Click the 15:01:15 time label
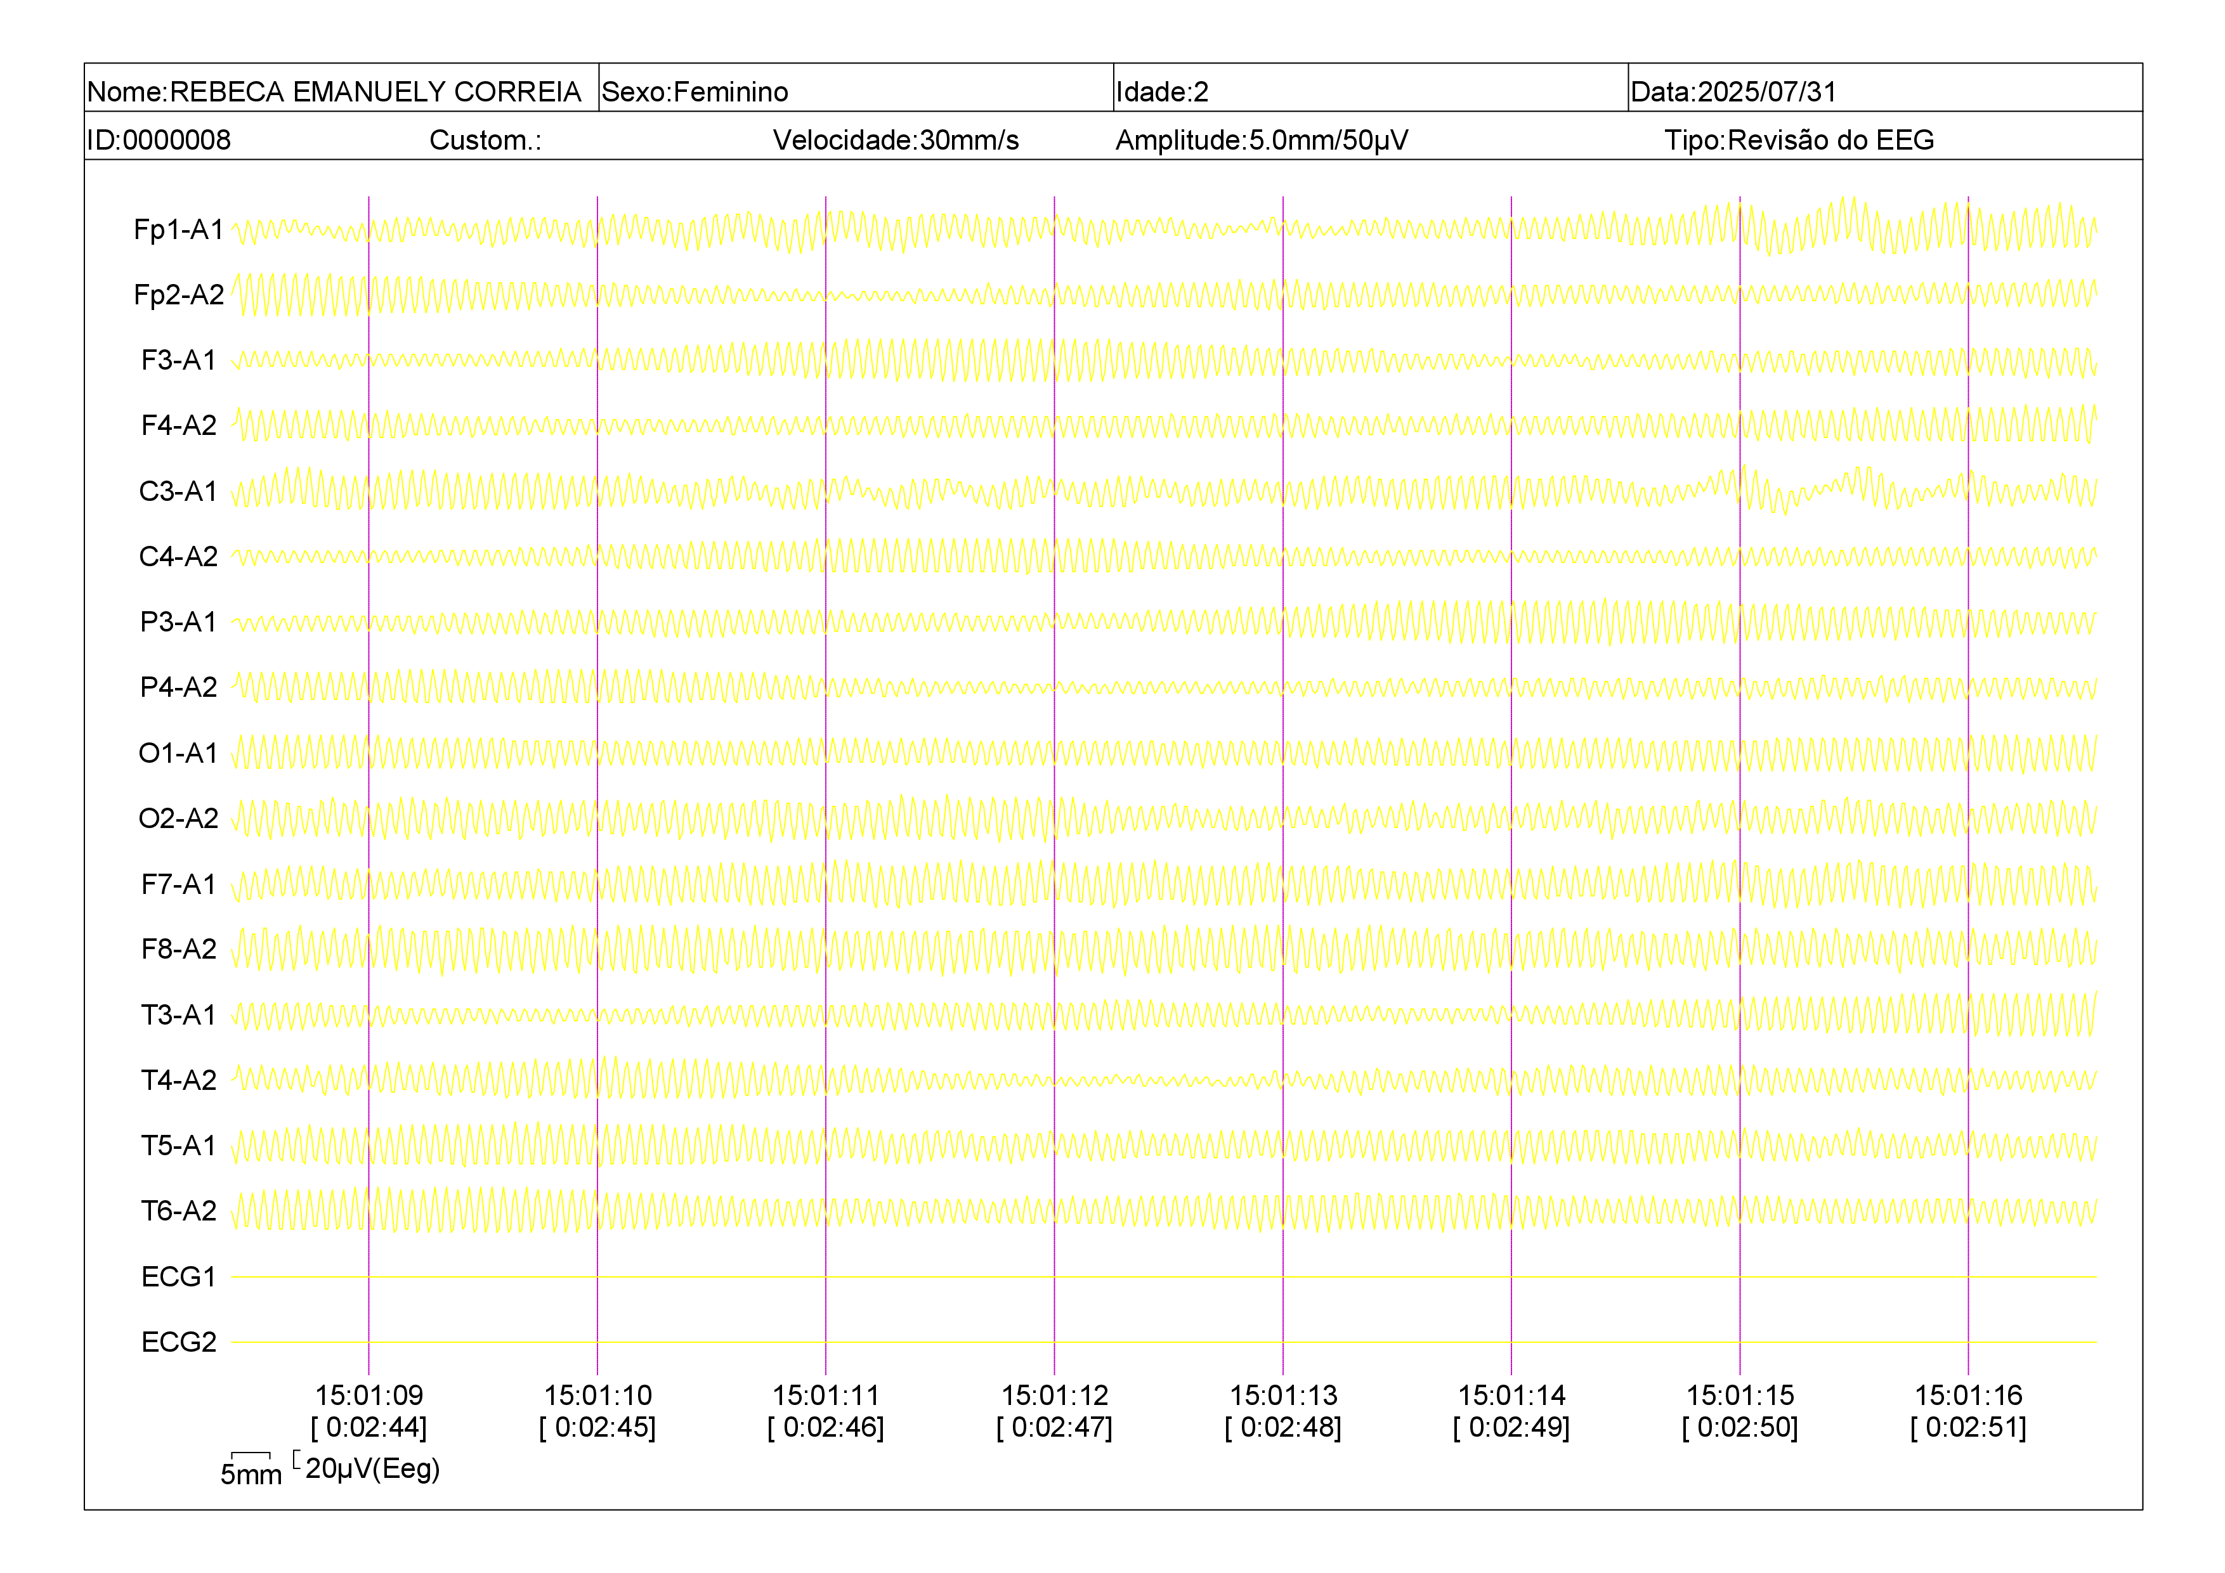 [1740, 1395]
